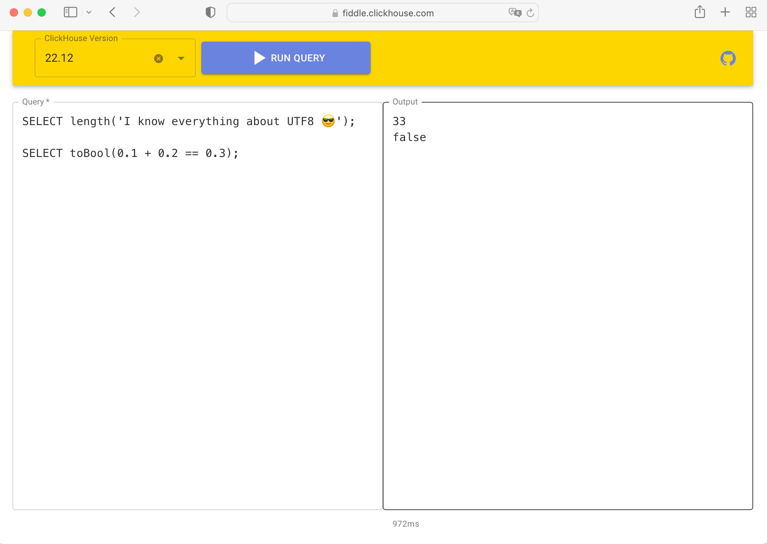Click the lock icon in address bar
Screen dimensions: 767x544
(335, 13)
